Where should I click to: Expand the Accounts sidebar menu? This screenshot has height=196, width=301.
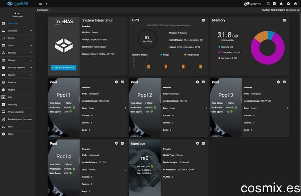(x=18, y=31)
